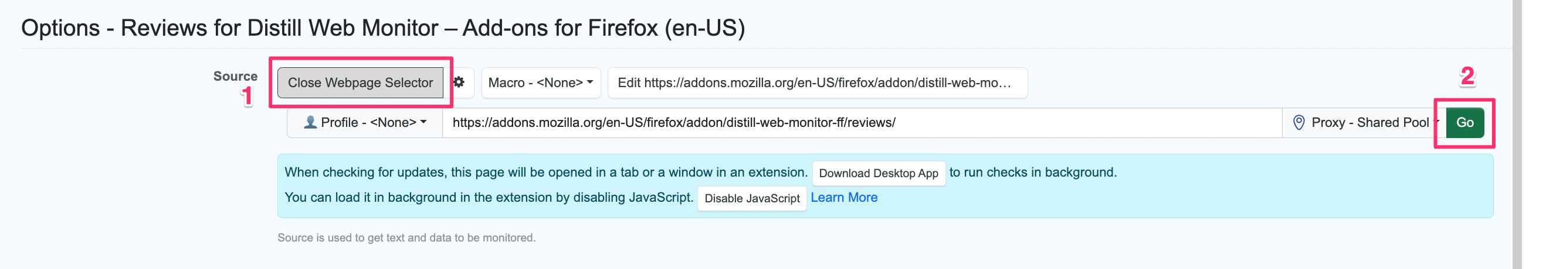Open the Macro - <None> dropdown

pos(540,82)
